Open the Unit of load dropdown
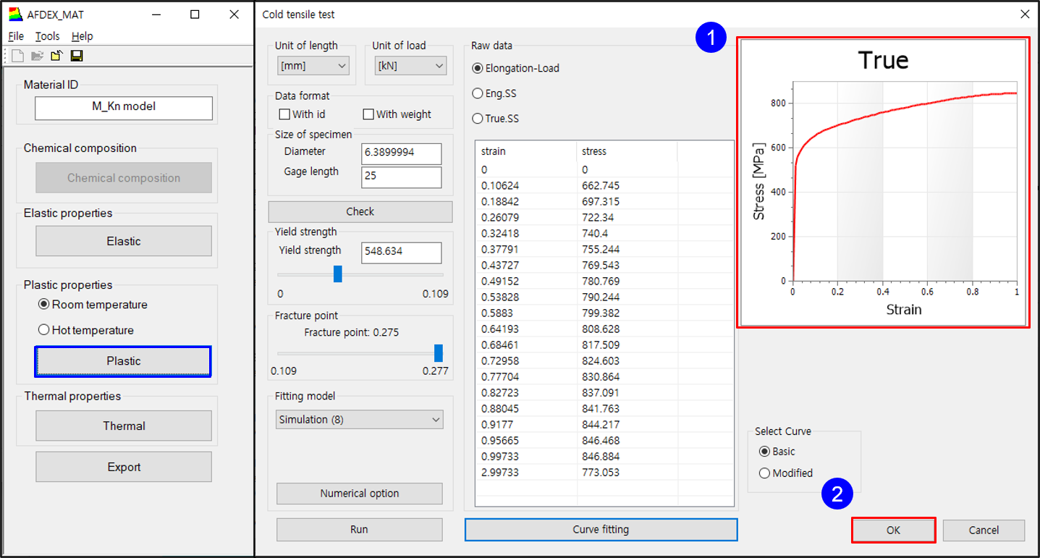Screen dimensions: 1040x558 (410, 66)
